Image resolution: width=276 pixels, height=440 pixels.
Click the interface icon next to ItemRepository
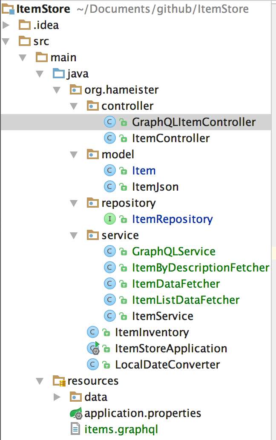pos(109,219)
